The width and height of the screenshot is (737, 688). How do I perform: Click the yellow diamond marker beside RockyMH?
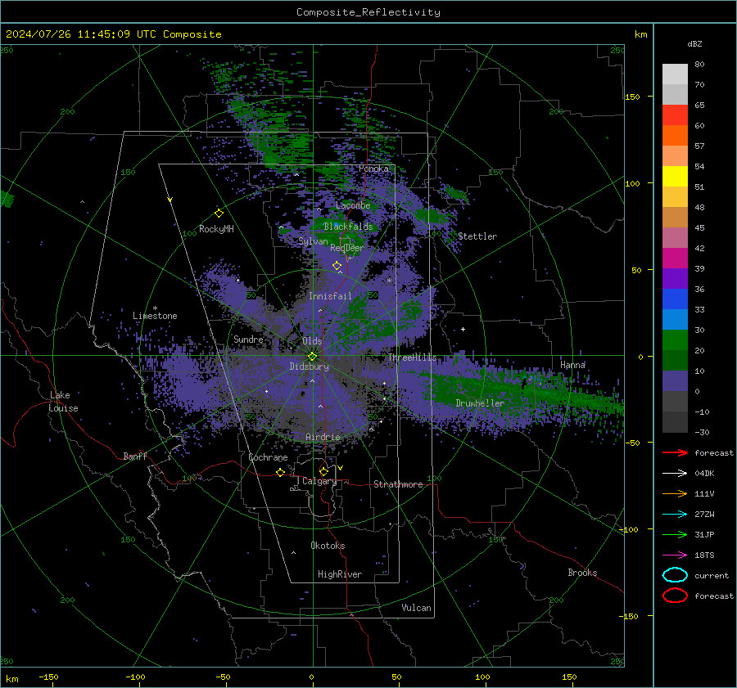(219, 214)
